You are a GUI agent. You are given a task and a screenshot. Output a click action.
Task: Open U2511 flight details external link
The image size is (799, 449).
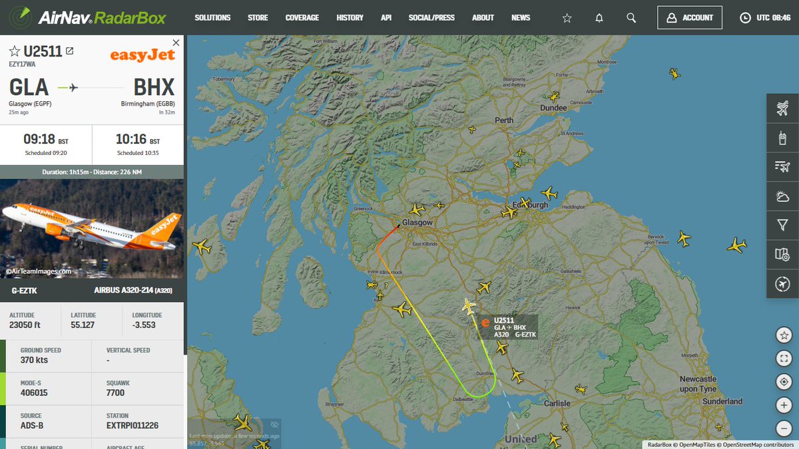coord(69,51)
